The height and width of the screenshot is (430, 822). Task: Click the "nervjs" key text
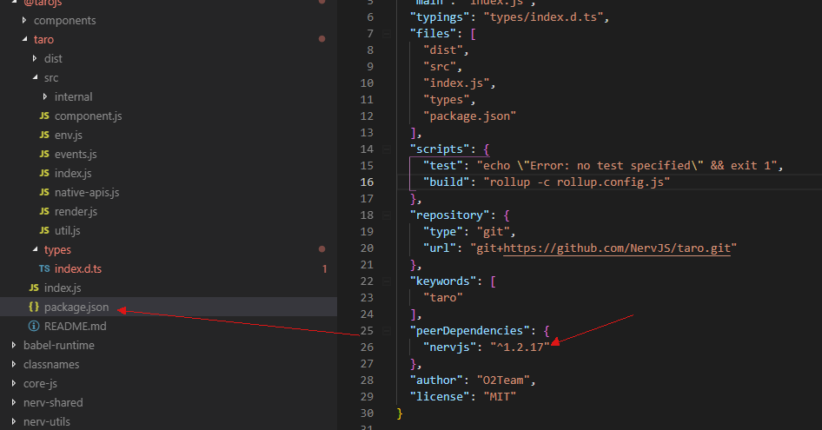coord(450,347)
